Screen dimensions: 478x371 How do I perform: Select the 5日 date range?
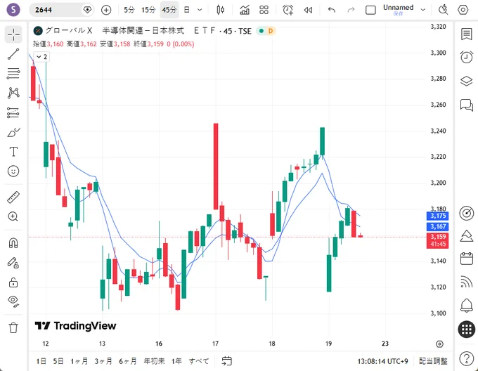58,361
